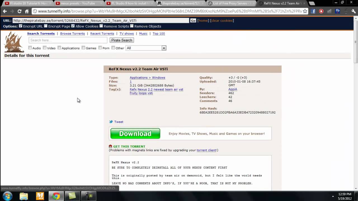Open uploader AppiA profile link
This screenshot has height=201, width=358.
(233, 89)
